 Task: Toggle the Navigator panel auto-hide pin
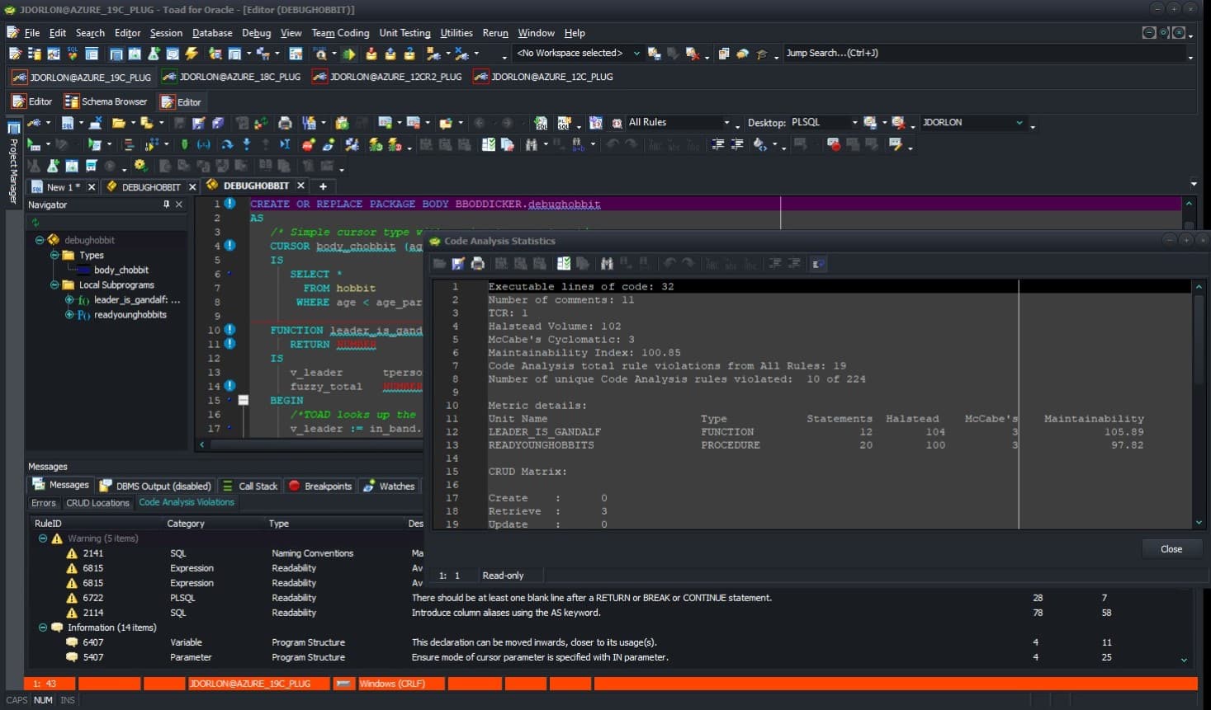click(166, 205)
